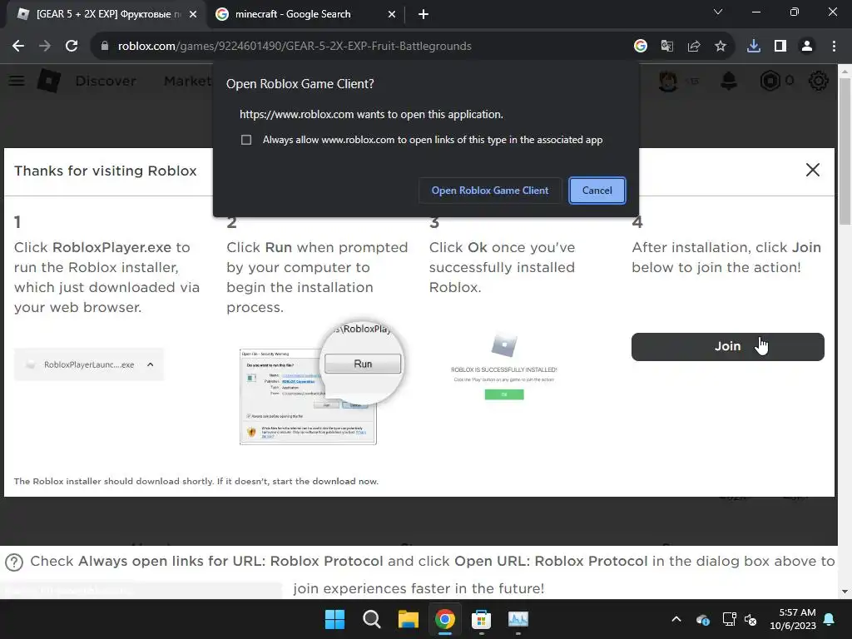Click the page vertical scrollbar
852x639 pixels.
845,150
